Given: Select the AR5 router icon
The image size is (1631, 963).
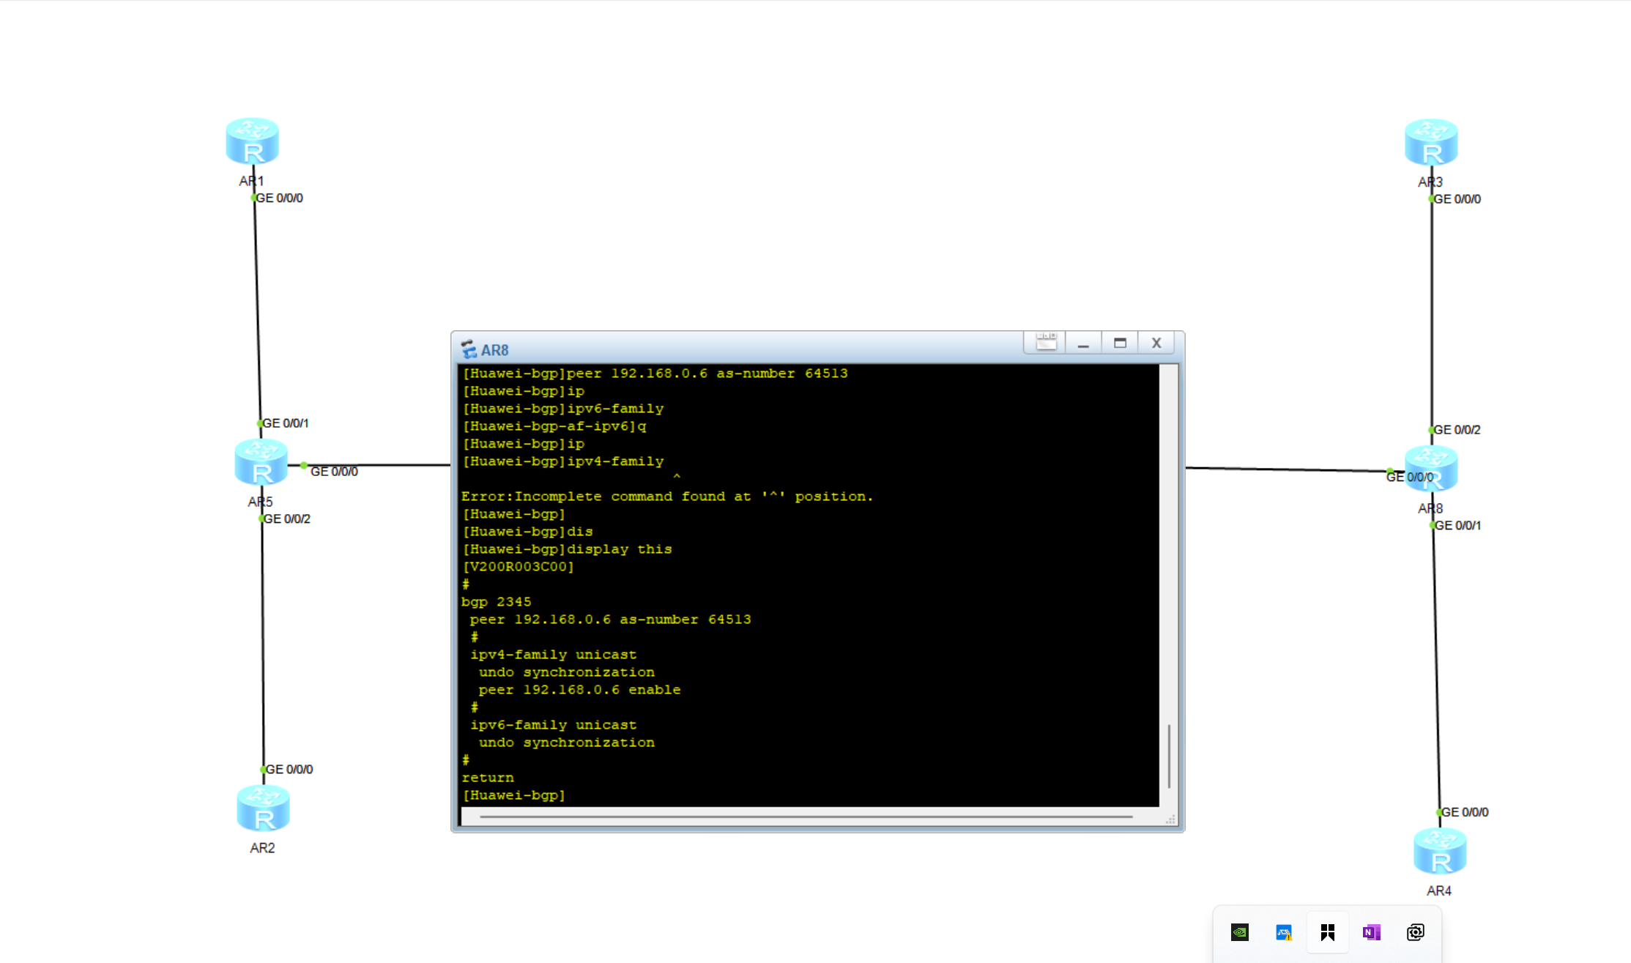Looking at the screenshot, I should pos(261,462).
